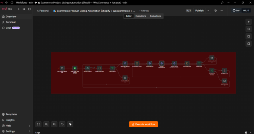The width and height of the screenshot is (254, 134).
Task: Select the Loop Over Products node
Action: (x=87, y=68)
